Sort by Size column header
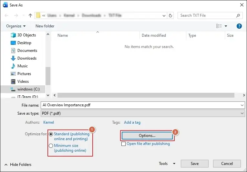This screenshot has height=172, width=247. 230,35
